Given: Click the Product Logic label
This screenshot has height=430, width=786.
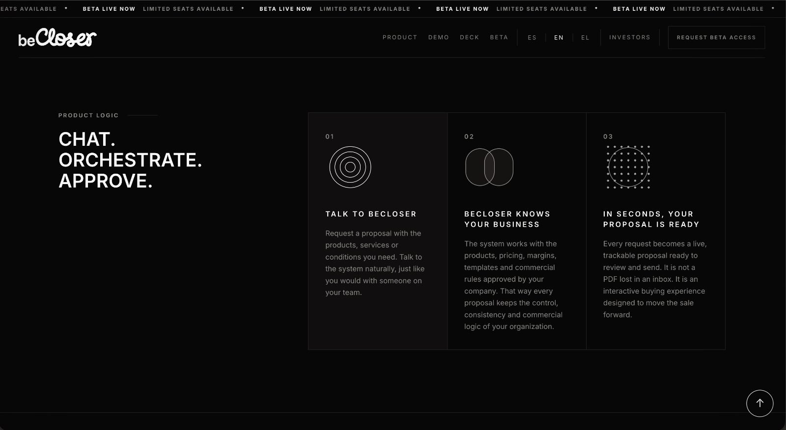Looking at the screenshot, I should 88,115.
